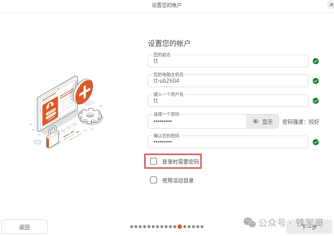Image resolution: width=334 pixels, height=236 pixels.
Task: Click the green checkmark beside the name field
Action: pyautogui.click(x=315, y=61)
